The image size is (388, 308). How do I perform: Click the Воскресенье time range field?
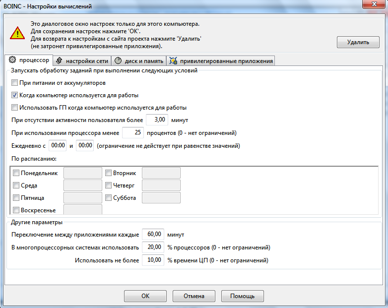click(83, 209)
